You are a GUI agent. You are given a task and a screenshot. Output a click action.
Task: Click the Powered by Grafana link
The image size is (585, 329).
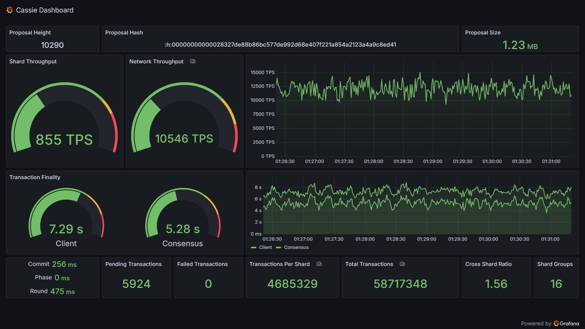[551, 323]
